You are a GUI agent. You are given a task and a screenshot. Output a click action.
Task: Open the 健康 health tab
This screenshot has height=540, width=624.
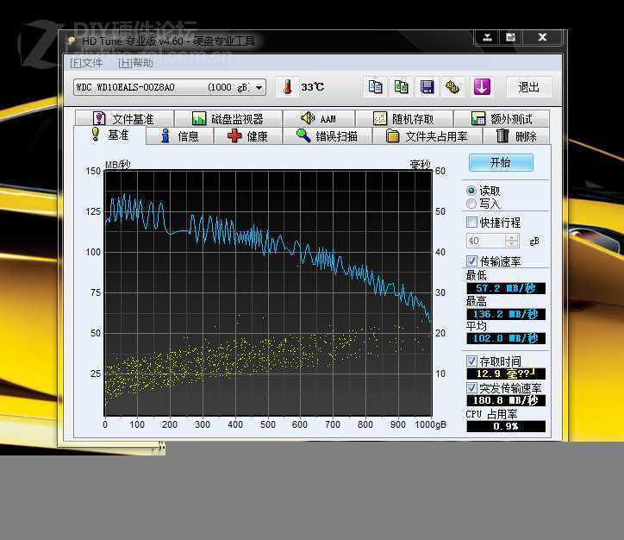click(x=248, y=136)
